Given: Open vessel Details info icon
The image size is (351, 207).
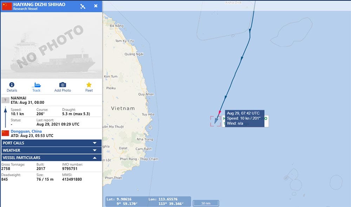Looking at the screenshot, I should click(12, 85).
